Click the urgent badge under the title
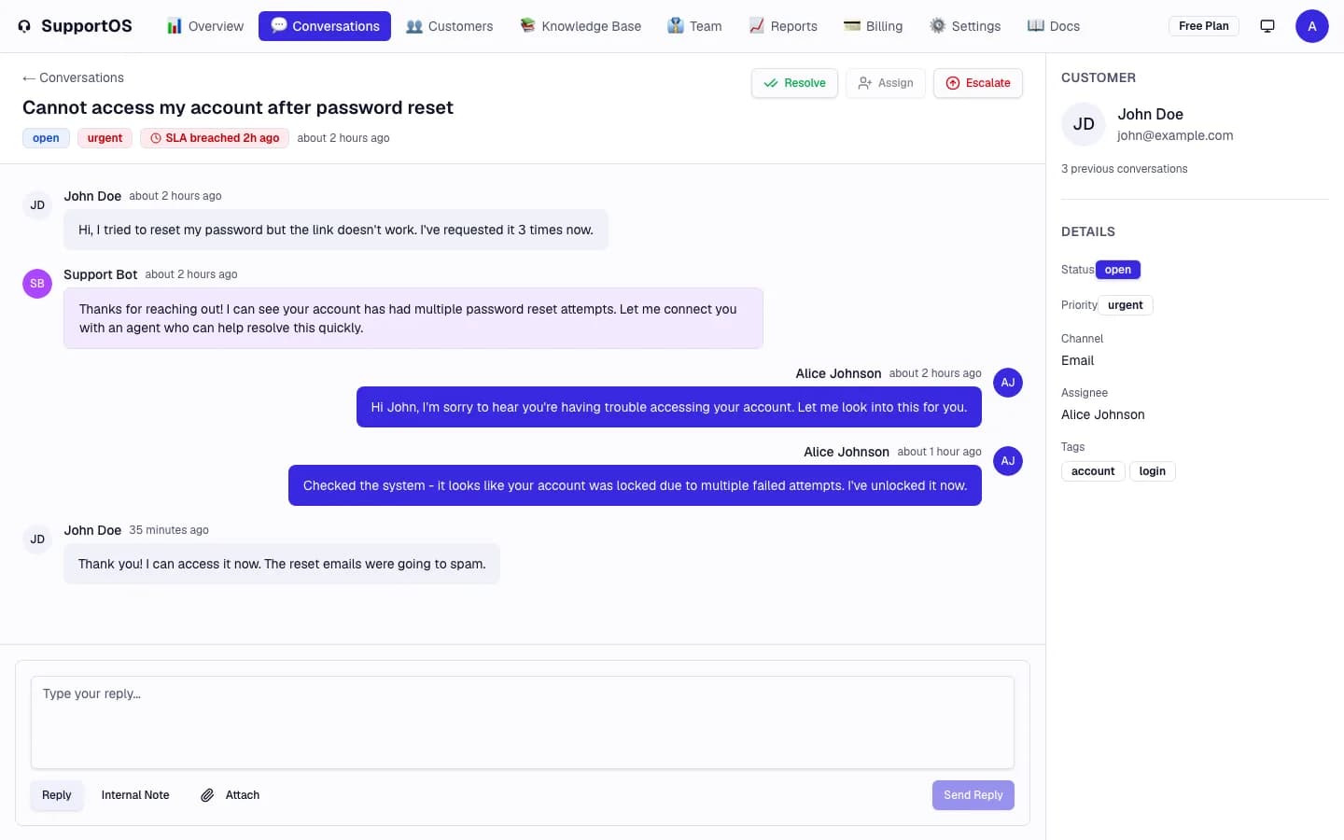1344x840 pixels. (105, 138)
